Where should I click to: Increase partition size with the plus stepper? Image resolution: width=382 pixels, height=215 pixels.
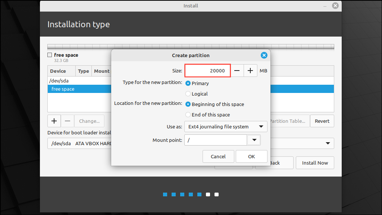tap(250, 71)
